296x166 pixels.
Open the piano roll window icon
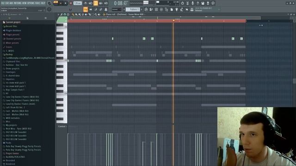(151, 9)
